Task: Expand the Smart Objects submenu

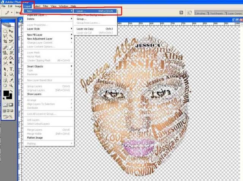Action: click(x=49, y=66)
